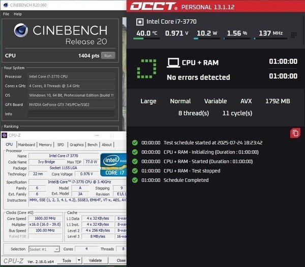The height and width of the screenshot is (267, 305).
Task: Click the Large data set setting in OCCT
Action: [148, 101]
